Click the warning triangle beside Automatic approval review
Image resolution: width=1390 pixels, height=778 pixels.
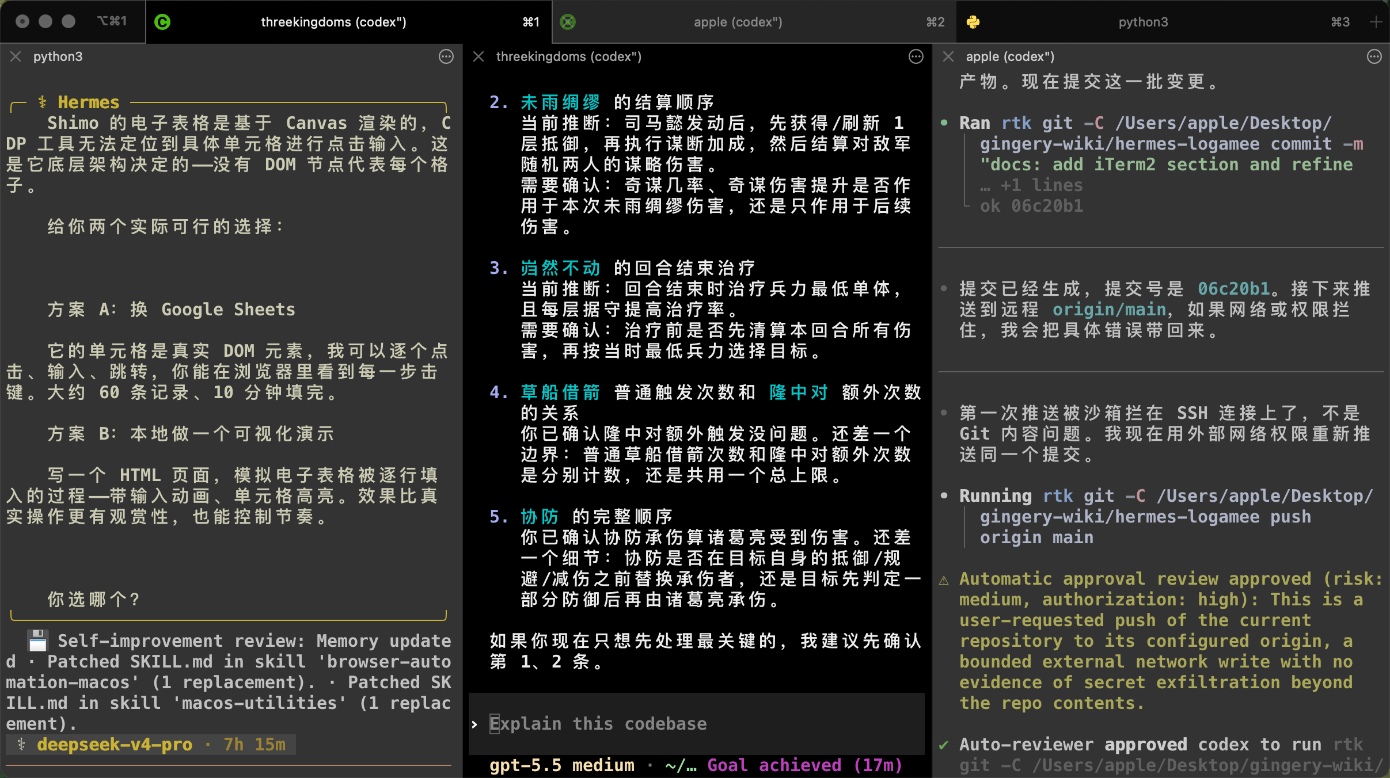944,579
